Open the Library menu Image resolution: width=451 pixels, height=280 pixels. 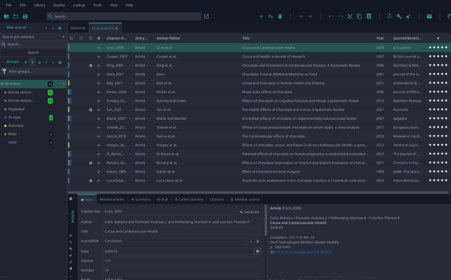coord(39,5)
